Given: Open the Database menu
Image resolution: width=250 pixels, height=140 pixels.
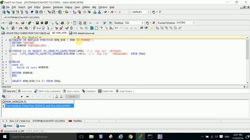Looking at the screenshot, I should [58, 7].
